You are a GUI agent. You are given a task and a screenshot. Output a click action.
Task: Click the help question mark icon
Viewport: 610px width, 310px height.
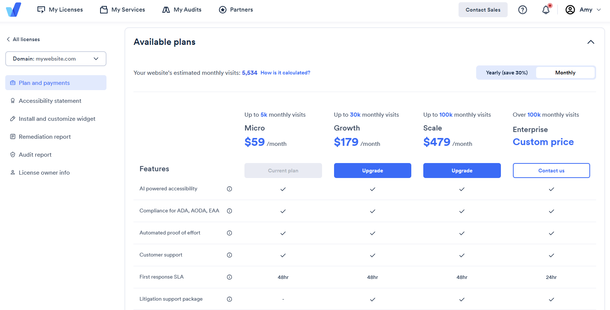click(522, 10)
